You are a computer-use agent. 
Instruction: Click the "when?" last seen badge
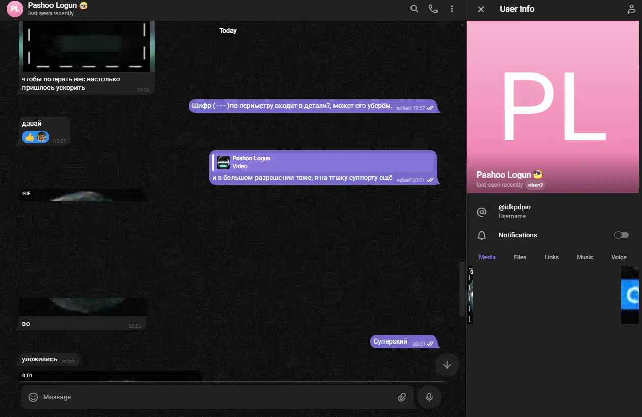pos(535,185)
